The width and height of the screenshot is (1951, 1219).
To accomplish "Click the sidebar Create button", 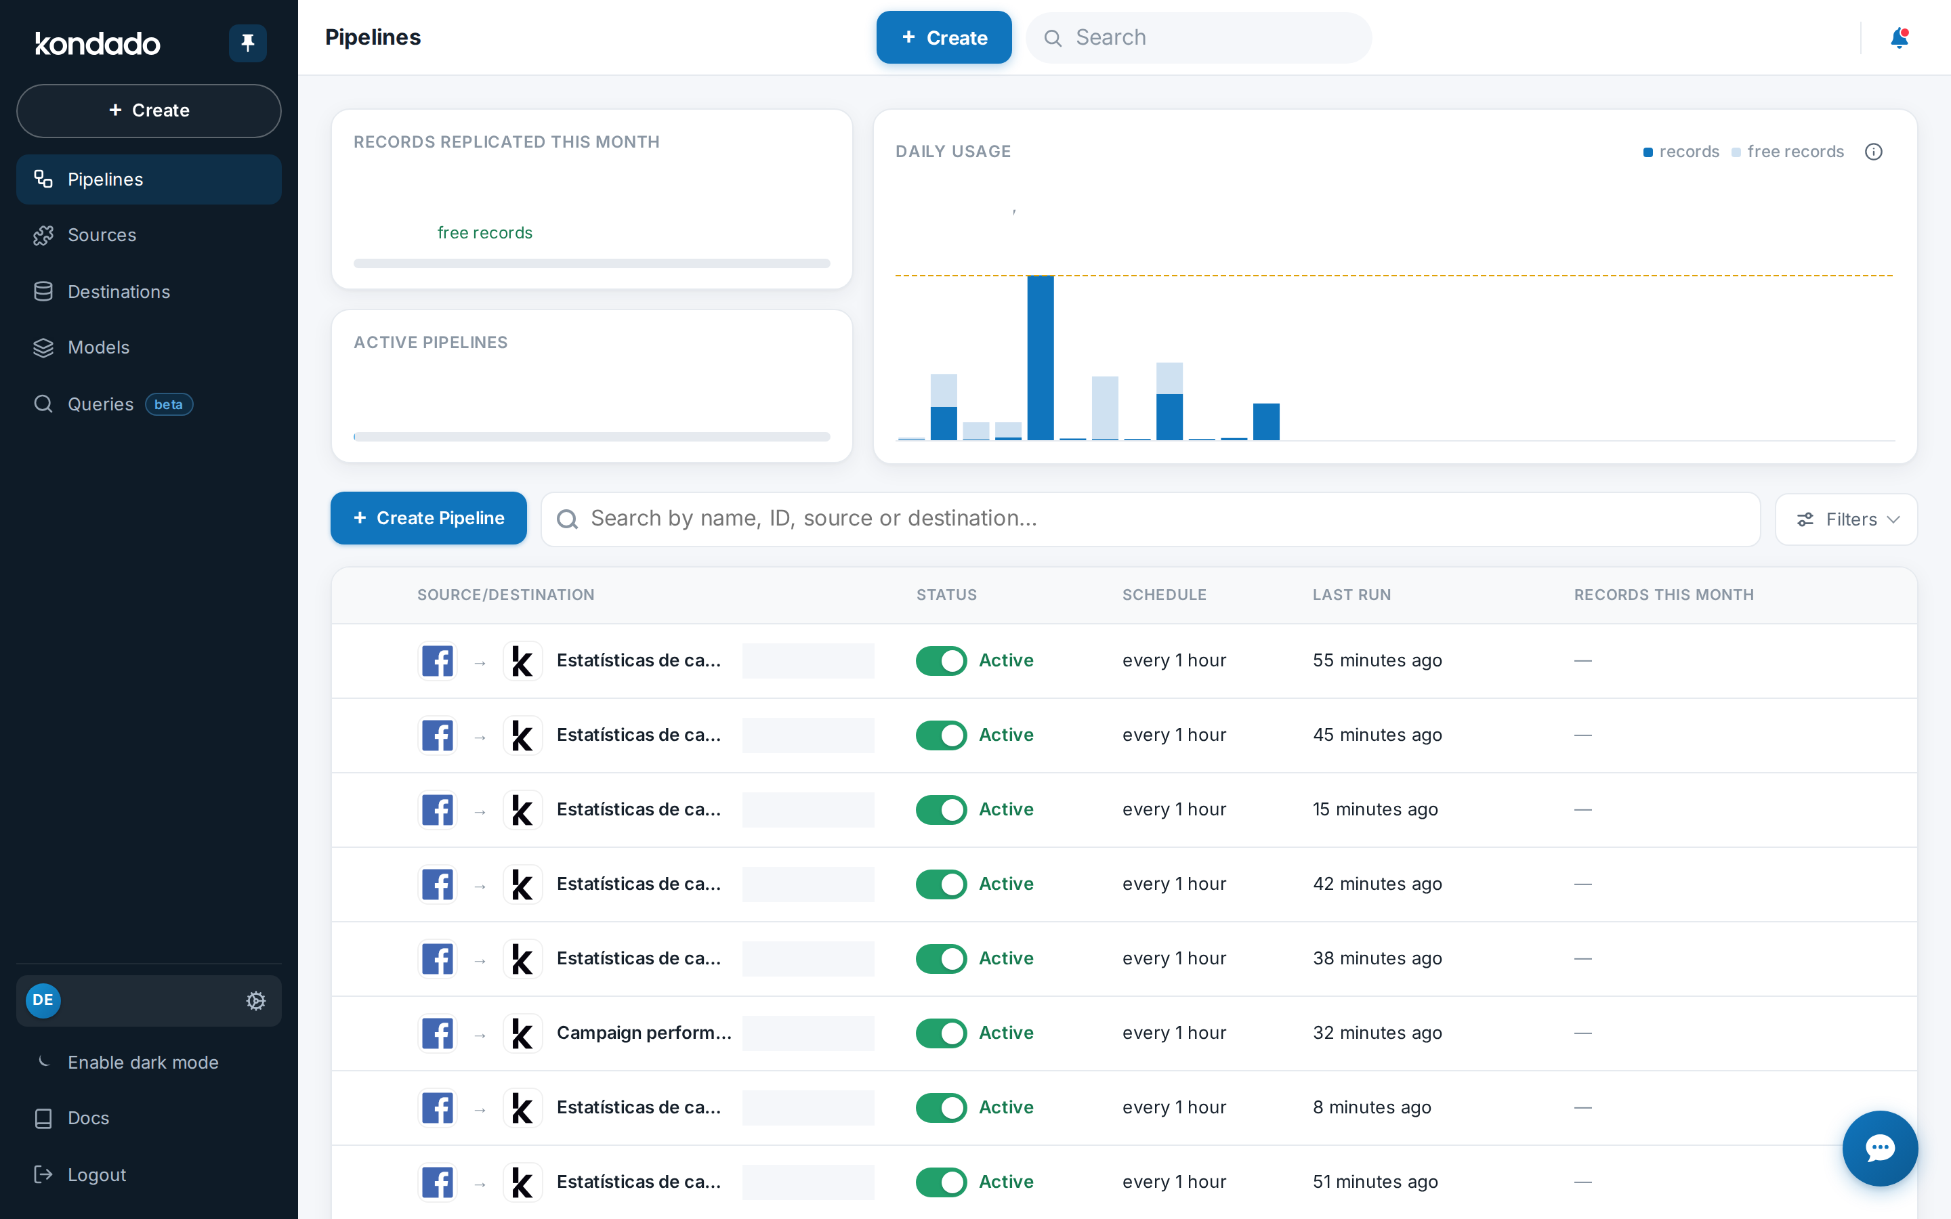I will coord(148,110).
